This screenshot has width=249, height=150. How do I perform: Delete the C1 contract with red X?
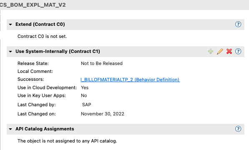click(x=229, y=51)
